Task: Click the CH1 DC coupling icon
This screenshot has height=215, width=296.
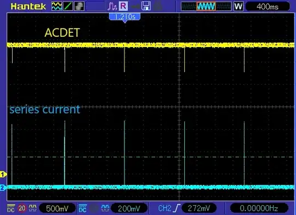Action: 11,208
